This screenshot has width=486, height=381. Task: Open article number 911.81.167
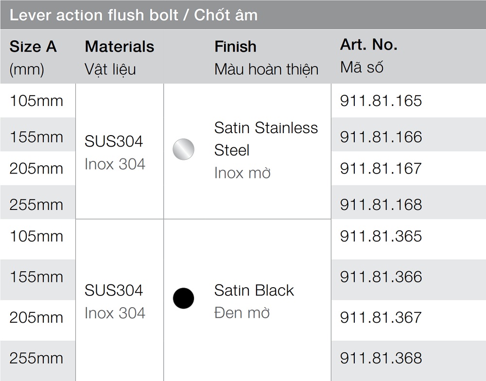(381, 168)
